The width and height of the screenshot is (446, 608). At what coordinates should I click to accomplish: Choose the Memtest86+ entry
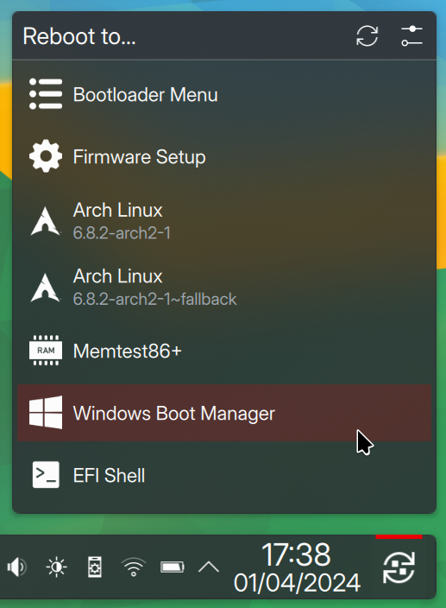point(224,351)
